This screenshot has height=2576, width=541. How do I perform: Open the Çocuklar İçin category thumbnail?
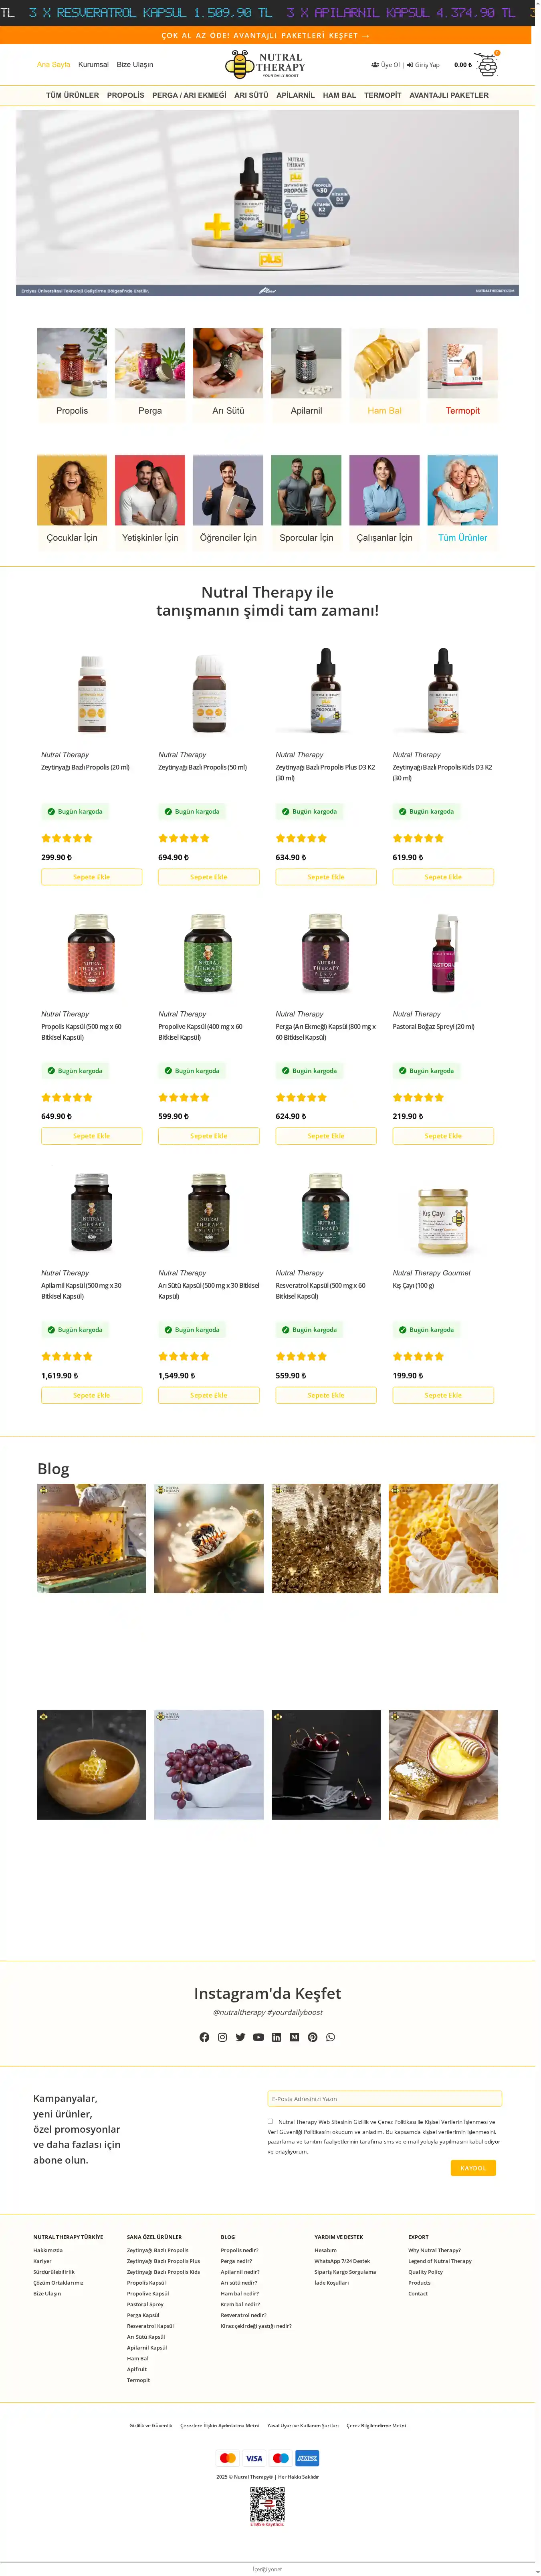[x=72, y=491]
